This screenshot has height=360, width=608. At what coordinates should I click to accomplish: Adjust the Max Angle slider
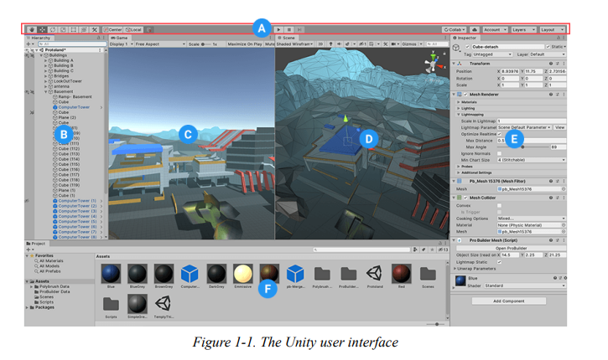click(523, 147)
